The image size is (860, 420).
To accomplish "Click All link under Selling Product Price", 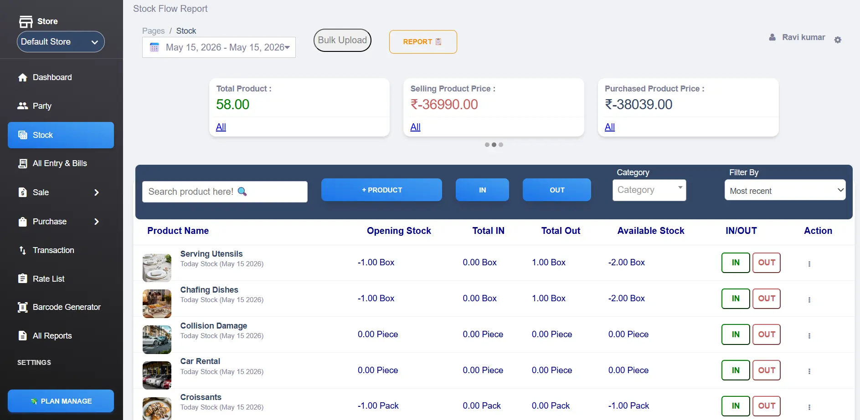I will point(415,127).
